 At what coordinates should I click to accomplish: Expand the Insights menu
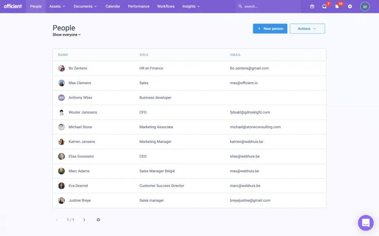tap(191, 7)
